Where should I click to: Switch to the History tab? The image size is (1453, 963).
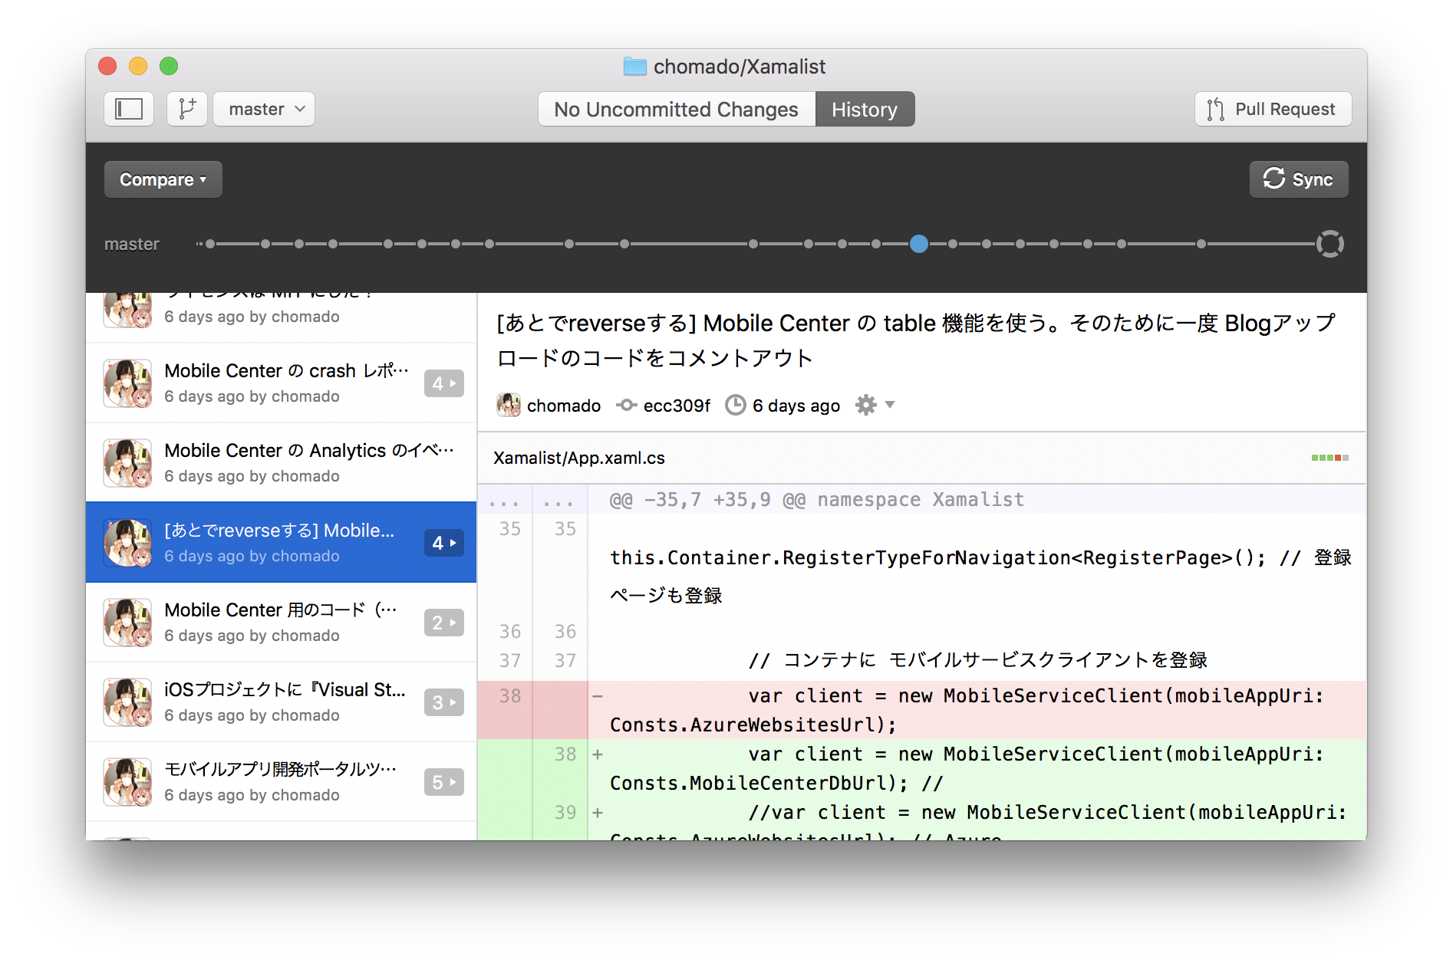(x=865, y=109)
